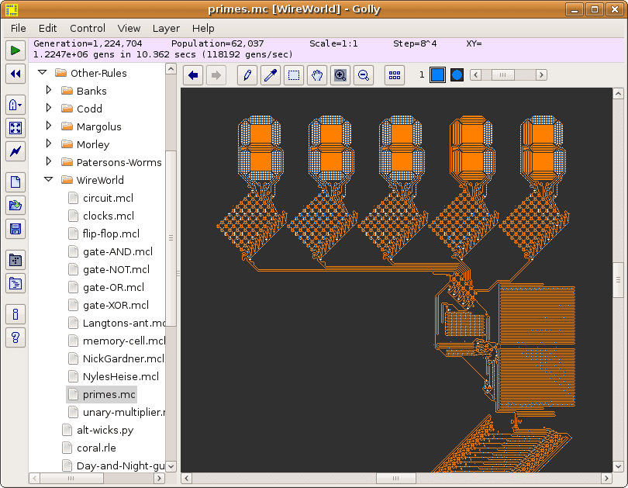Choose the color picker eyedropper tool

point(271,75)
